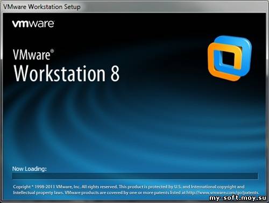The height and width of the screenshot is (203, 269).
Task: Click the Now Loading label
Action: (30, 169)
